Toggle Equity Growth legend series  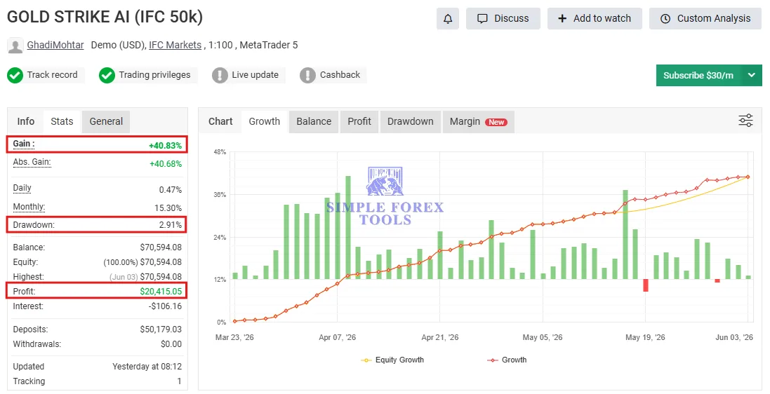click(x=392, y=360)
